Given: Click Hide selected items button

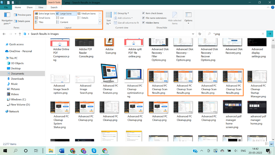Looking at the screenshot, I should click(x=175, y=18).
